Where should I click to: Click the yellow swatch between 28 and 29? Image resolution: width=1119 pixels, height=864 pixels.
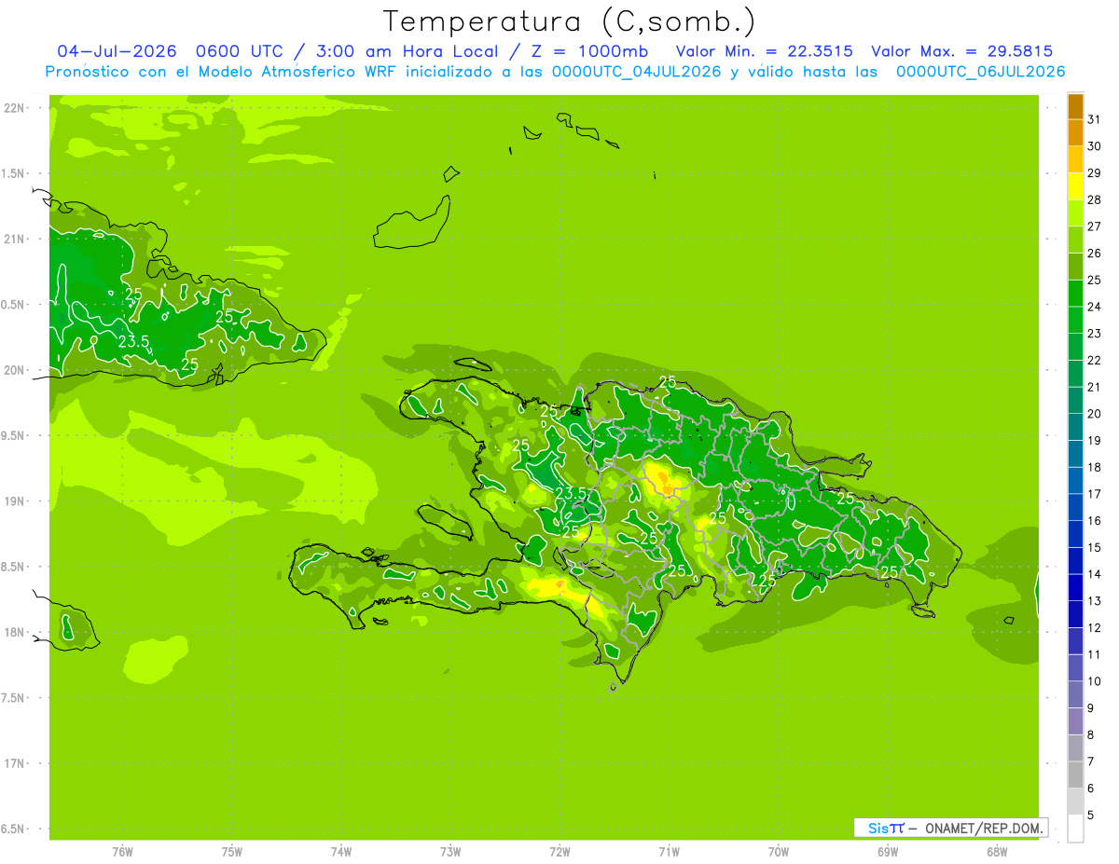[x=1075, y=186]
